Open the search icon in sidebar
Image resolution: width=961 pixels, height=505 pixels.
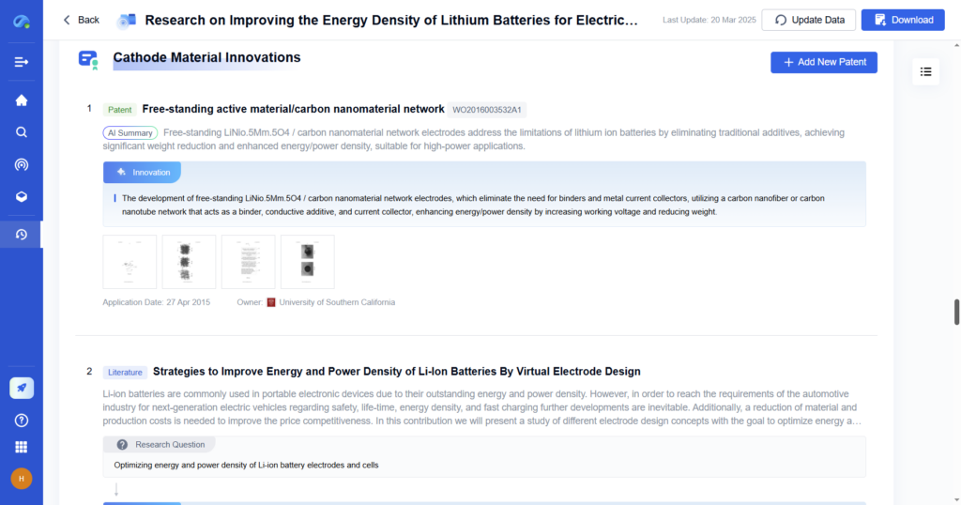coord(21,132)
